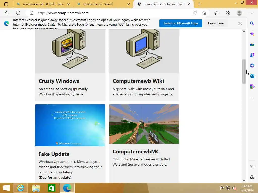Open Read aloud icon in address bar
Screen dimensions: 258x193
pos(195,13)
